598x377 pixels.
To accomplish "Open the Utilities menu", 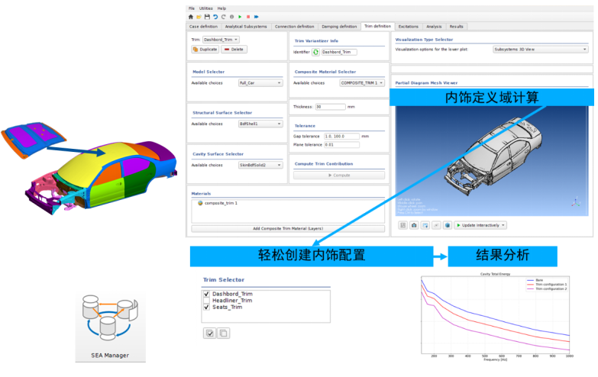I will 206,8.
